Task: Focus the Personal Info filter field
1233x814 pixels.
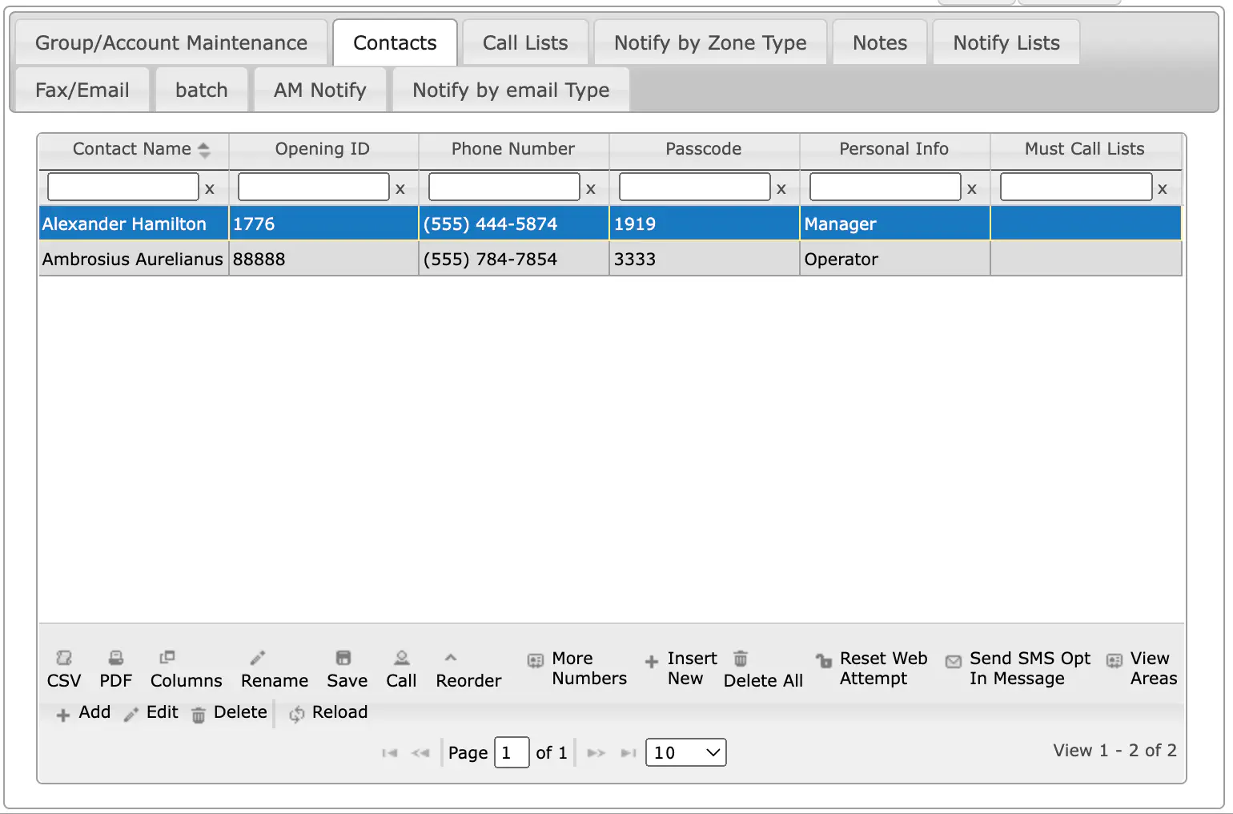Action: point(886,187)
